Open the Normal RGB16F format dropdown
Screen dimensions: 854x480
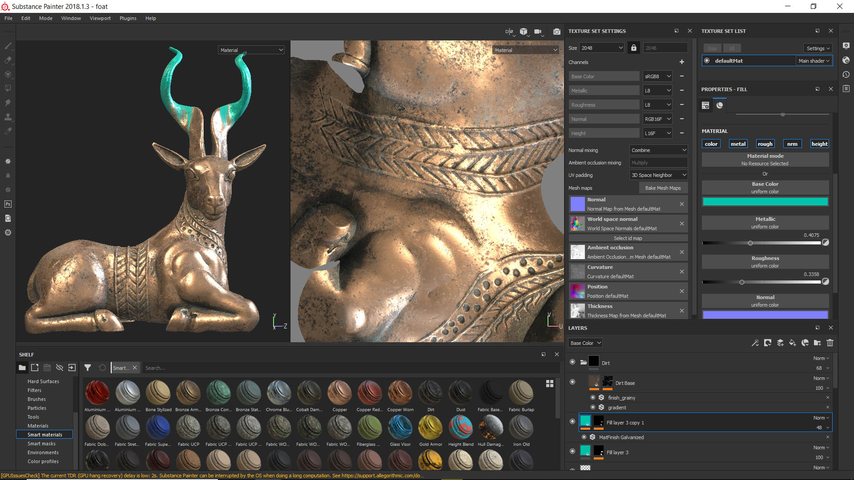click(657, 119)
